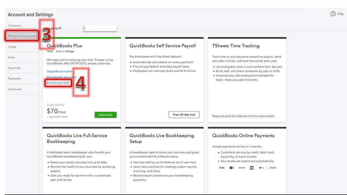
Task: Click 'Requires paid QuickBooks Online subscription' text
Action: (243, 116)
